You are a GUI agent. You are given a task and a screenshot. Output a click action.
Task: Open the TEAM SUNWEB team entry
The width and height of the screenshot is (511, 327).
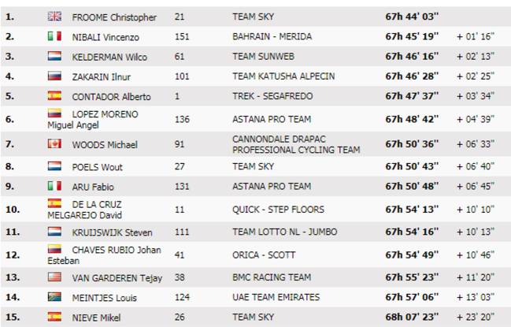point(263,57)
